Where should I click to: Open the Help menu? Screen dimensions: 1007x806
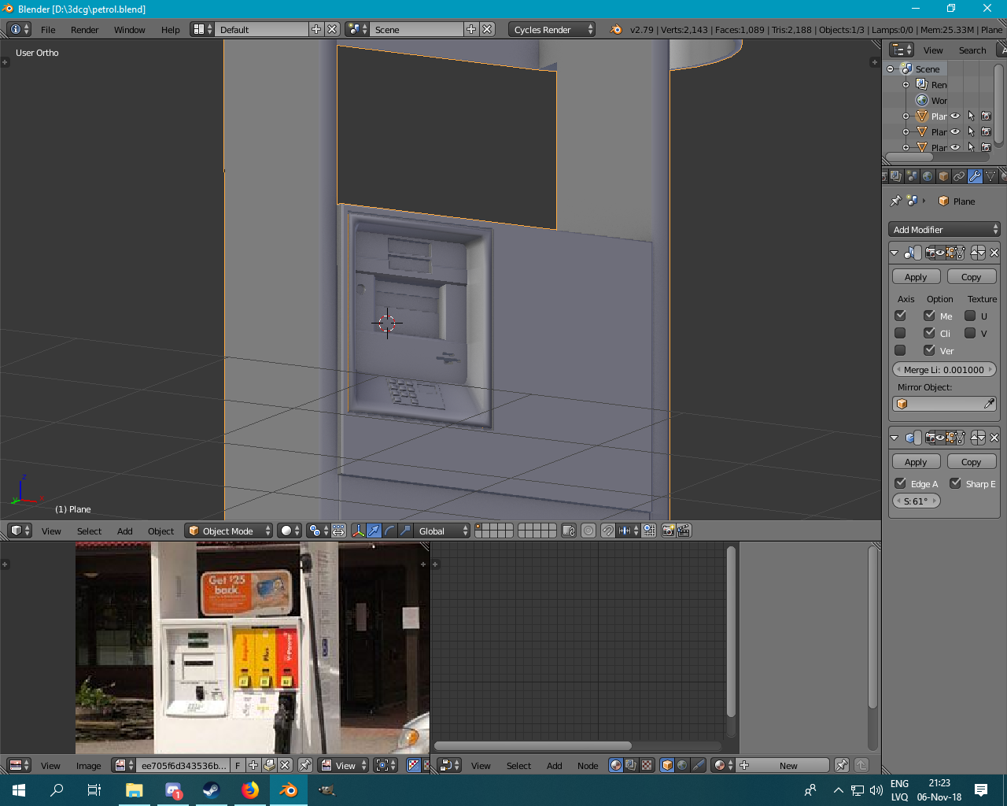pos(171,29)
